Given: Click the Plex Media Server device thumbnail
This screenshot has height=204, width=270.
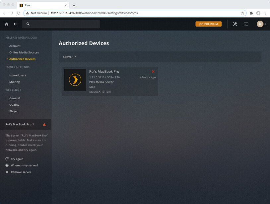Looking at the screenshot, I should (x=75, y=80).
